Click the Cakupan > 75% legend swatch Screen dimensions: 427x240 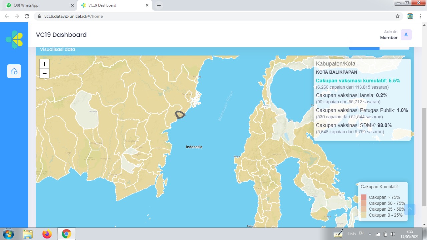point(363,197)
